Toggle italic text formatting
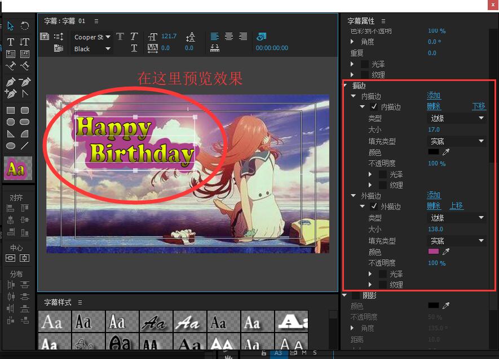Image resolution: width=499 pixels, height=359 pixels. click(x=134, y=37)
